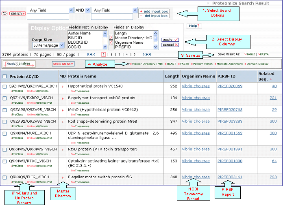Click the back arrow icon beside search

pos(4,13)
